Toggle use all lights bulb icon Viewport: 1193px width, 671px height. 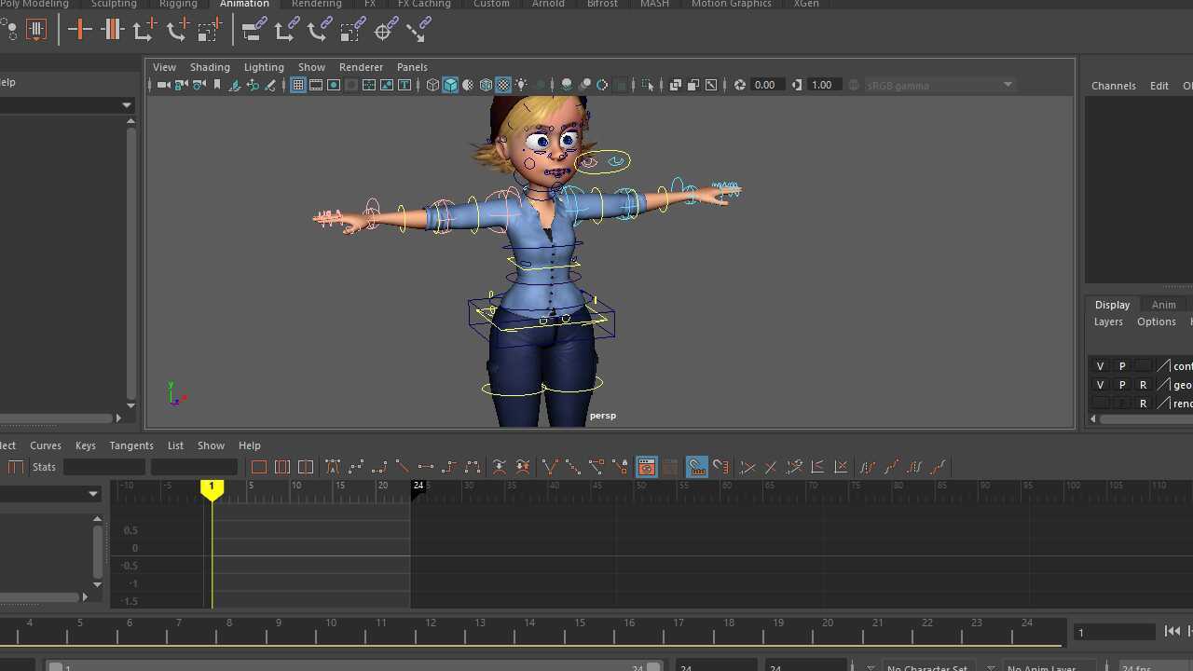coord(522,85)
